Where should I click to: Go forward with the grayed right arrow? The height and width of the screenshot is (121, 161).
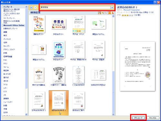click(35, 7)
